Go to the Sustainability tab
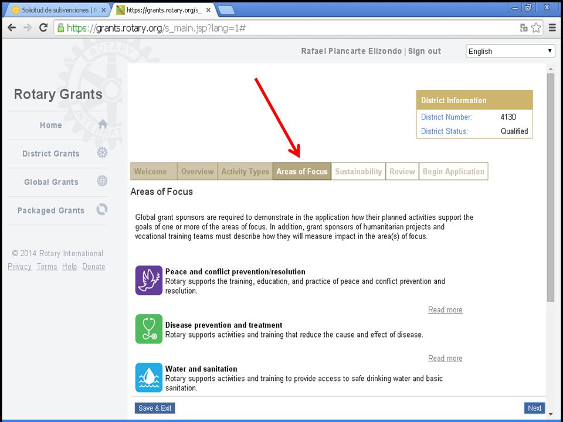 [x=358, y=171]
